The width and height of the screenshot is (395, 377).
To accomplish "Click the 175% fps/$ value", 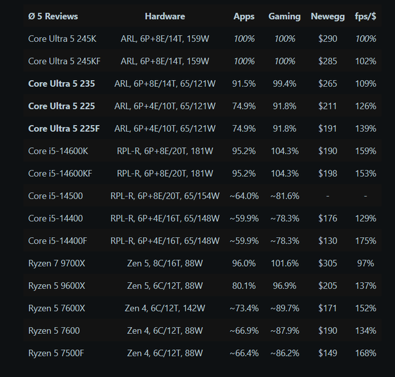I will 365,241.
